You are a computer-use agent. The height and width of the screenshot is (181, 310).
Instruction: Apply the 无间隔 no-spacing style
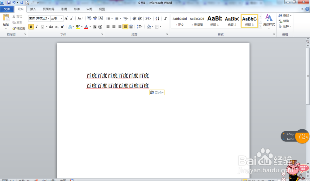[197, 21]
